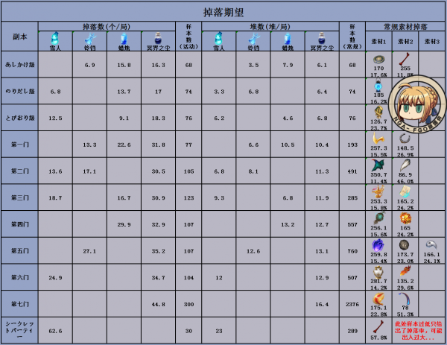Click the 样本数(活动) column header
This screenshot has width=447, height=345.
188,37
